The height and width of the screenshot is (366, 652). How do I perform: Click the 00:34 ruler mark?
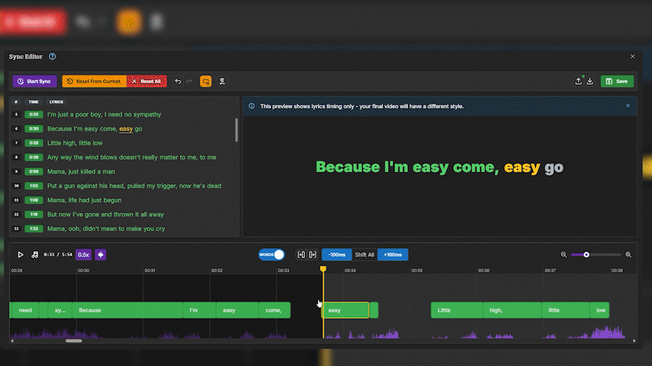[x=350, y=270]
